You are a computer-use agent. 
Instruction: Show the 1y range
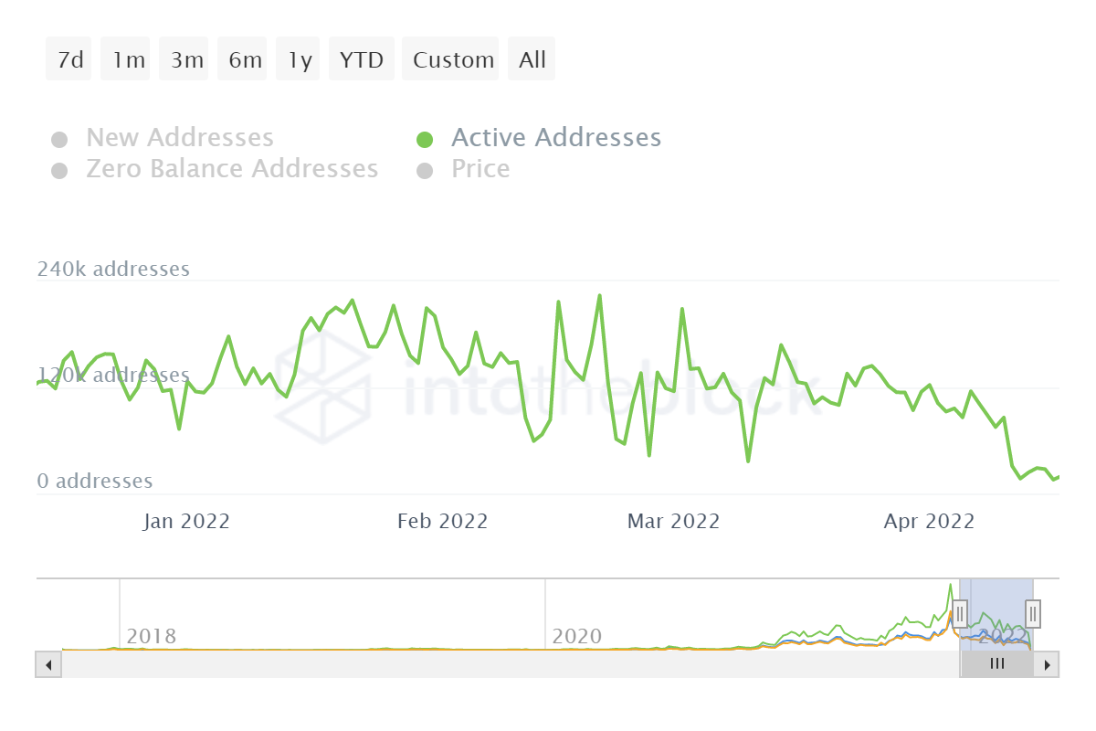tap(298, 59)
